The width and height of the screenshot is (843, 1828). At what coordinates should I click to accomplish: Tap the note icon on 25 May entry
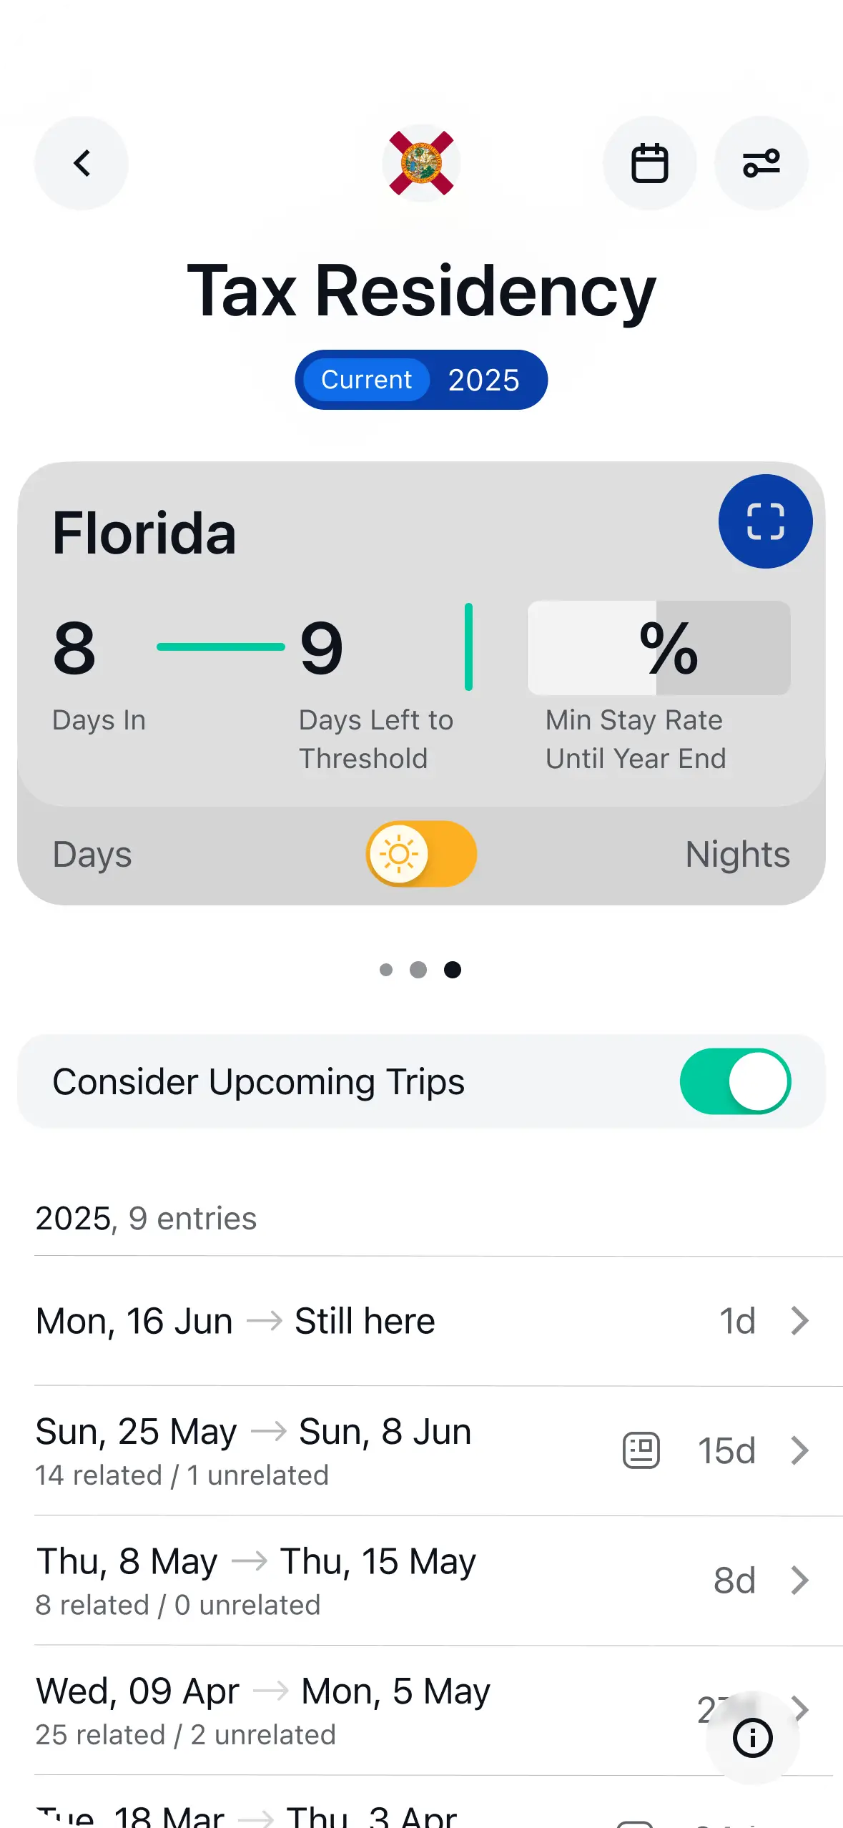(x=641, y=1450)
